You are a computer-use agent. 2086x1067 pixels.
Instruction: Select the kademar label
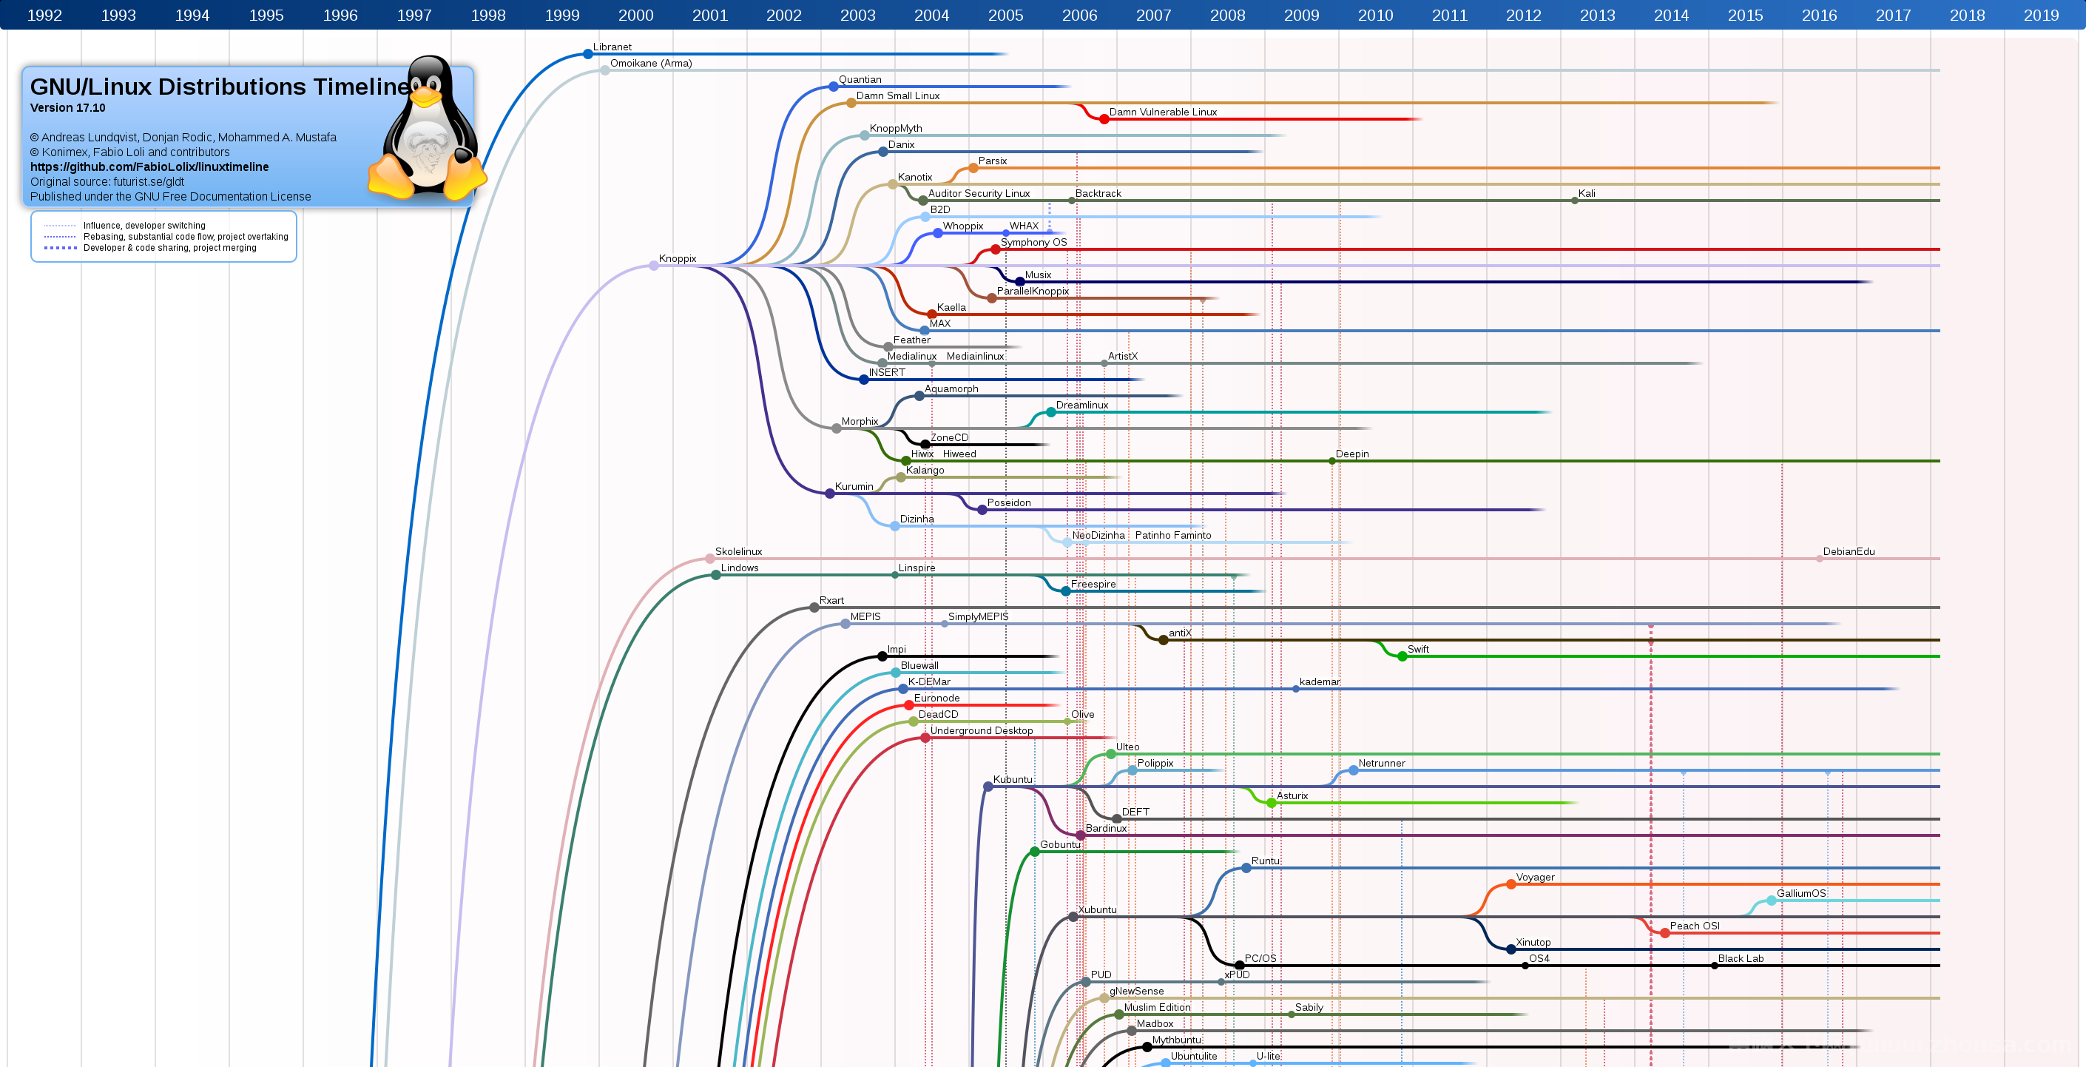pyautogui.click(x=1319, y=682)
